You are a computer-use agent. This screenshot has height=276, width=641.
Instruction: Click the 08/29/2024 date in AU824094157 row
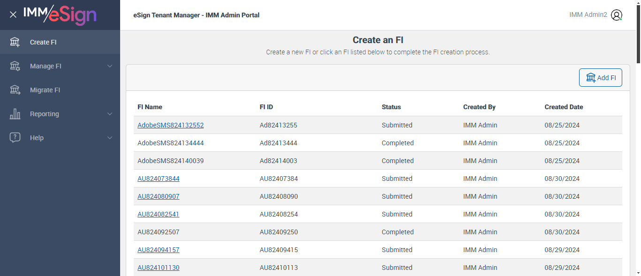click(562, 250)
